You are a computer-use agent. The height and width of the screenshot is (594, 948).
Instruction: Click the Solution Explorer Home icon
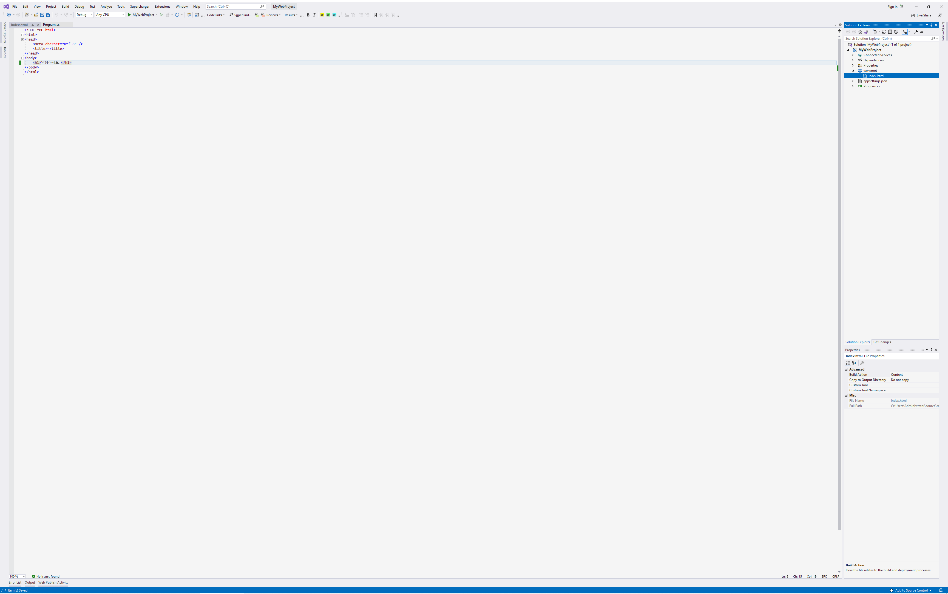tap(860, 32)
